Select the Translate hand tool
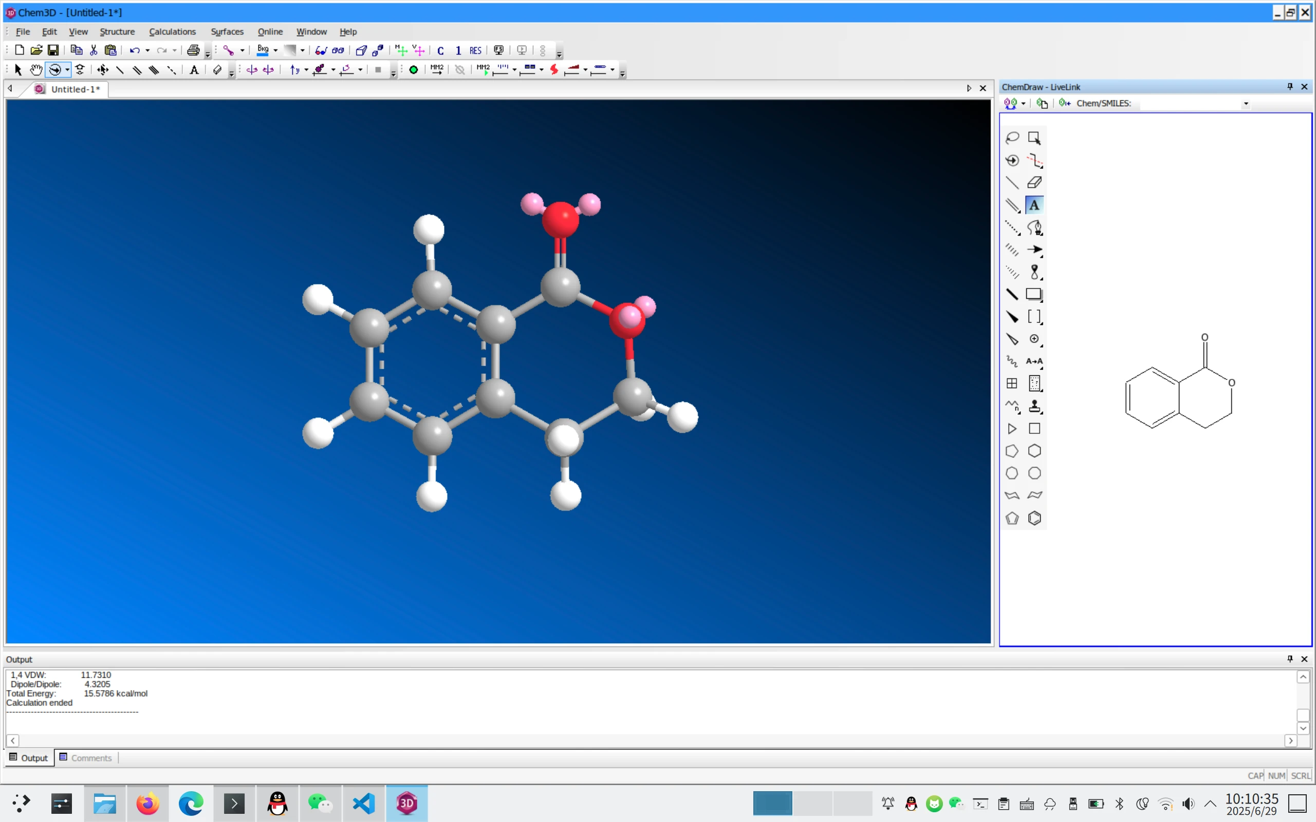The image size is (1316, 822). pos(36,70)
